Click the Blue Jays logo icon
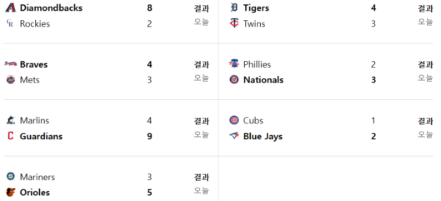 point(234,136)
